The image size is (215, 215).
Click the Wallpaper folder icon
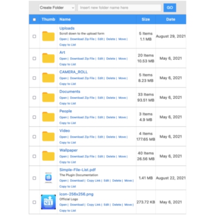pyautogui.click(x=48, y=156)
